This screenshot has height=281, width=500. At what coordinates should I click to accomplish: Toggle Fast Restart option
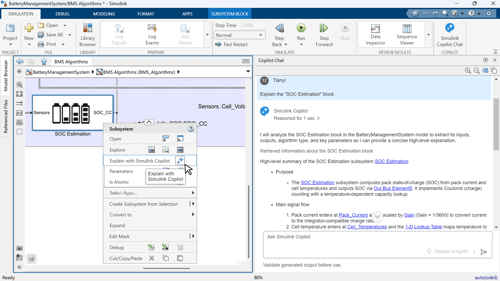click(x=232, y=44)
